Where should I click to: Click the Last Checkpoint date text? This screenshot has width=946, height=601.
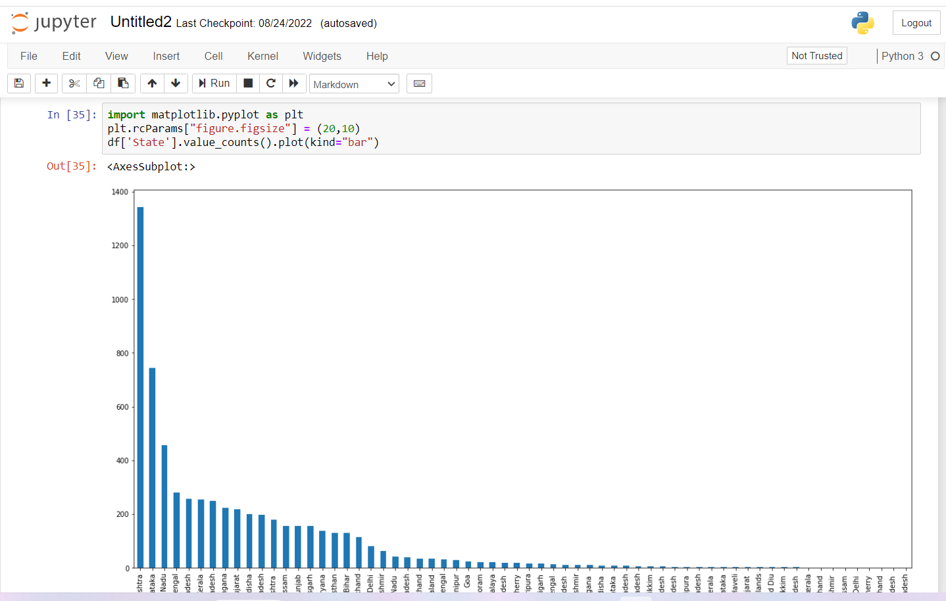point(243,24)
